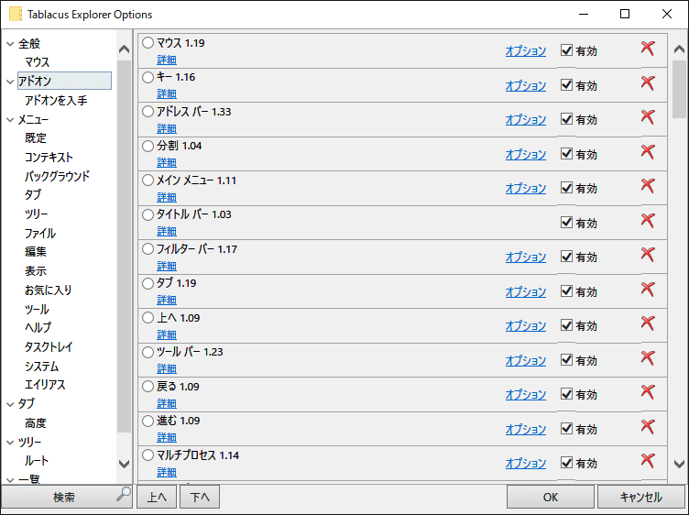Viewport: 689px width, 515px height.
Task: Uncheck 有効 for タイトル バー 1.03
Action: (566, 223)
